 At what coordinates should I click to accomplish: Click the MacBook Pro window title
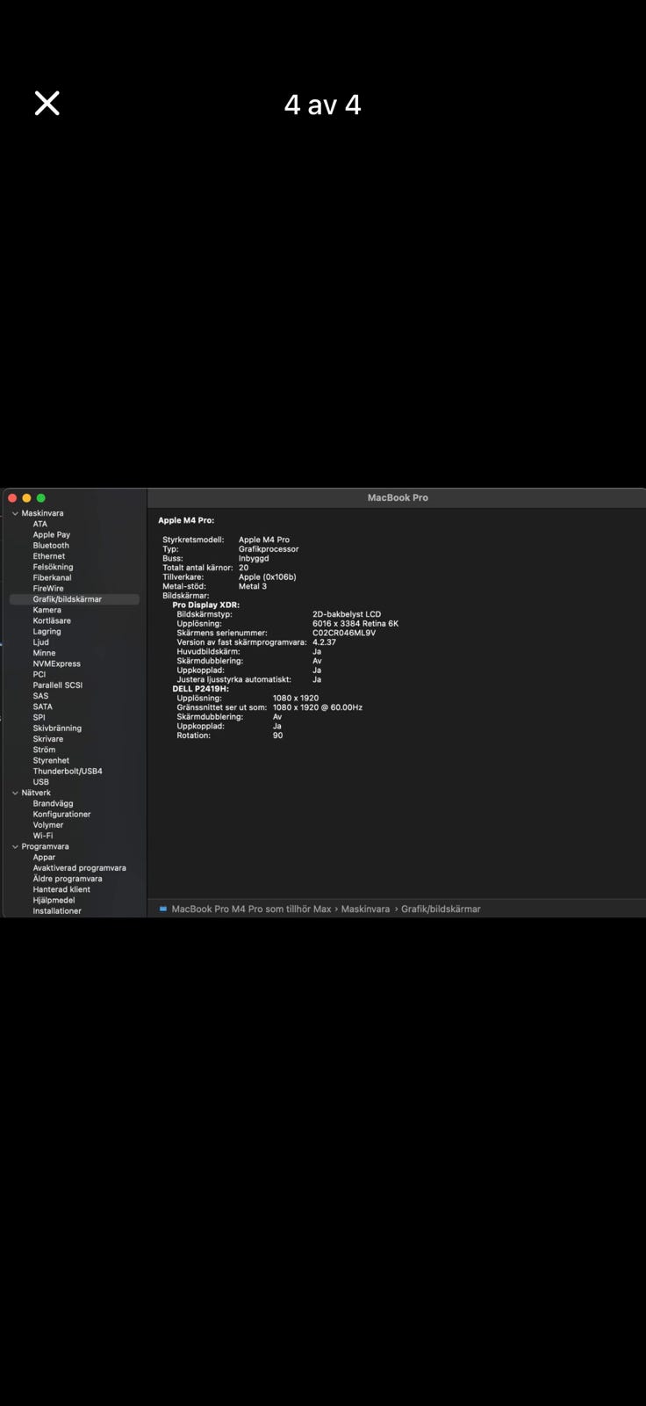coord(398,497)
